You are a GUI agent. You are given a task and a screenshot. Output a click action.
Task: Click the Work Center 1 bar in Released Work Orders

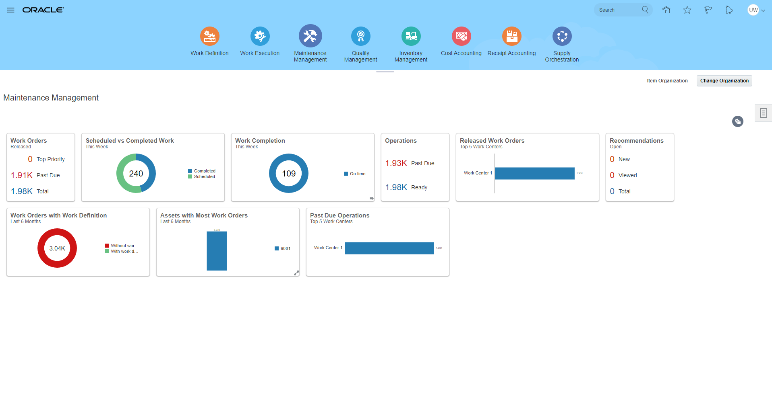coord(534,173)
